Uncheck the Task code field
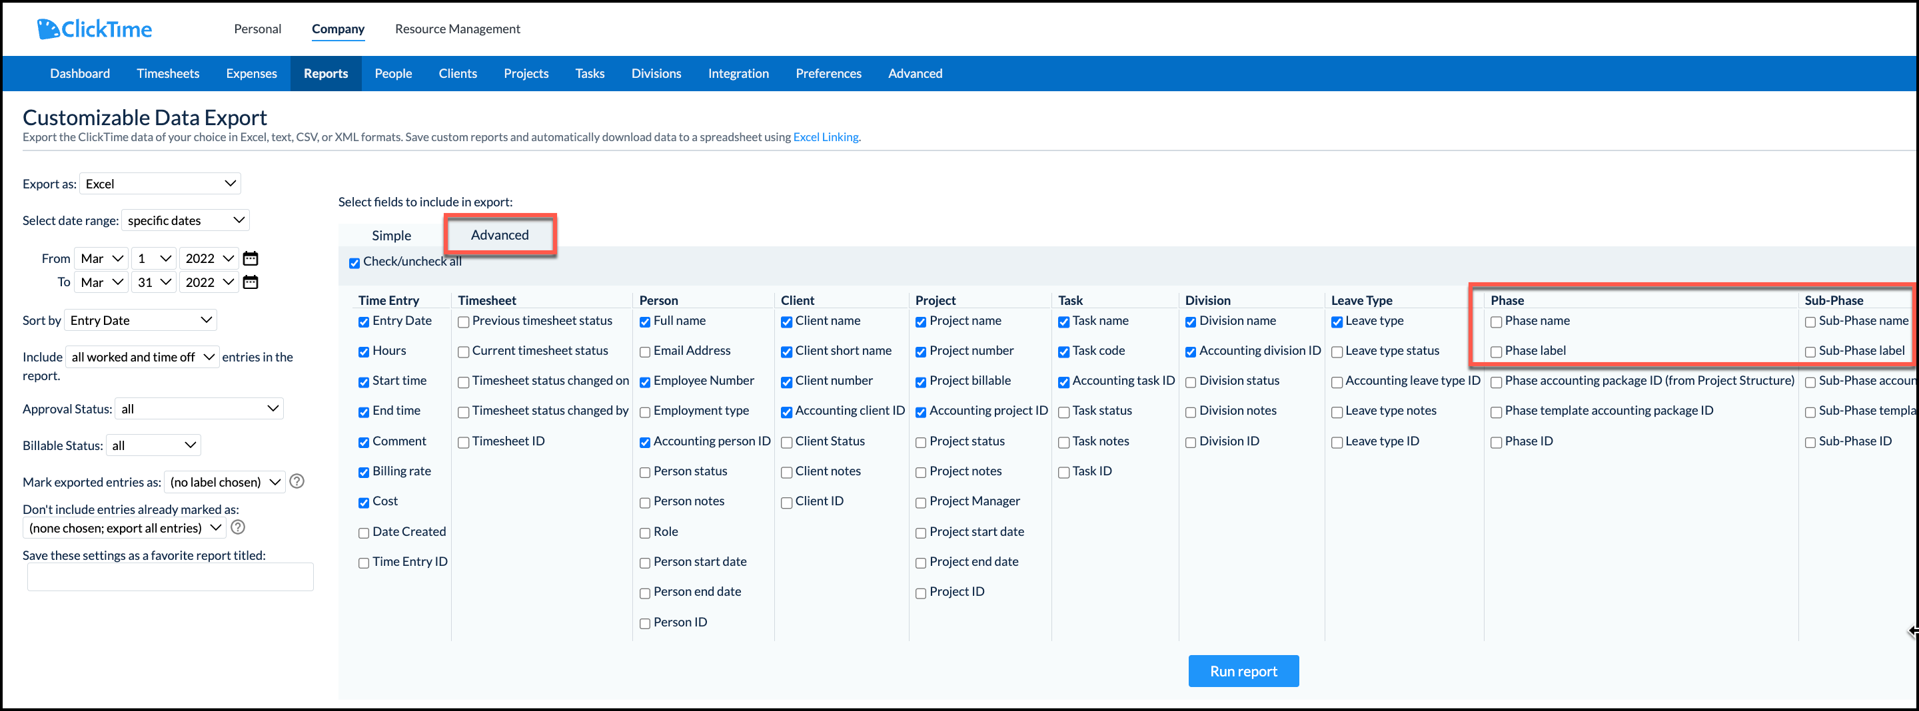The width and height of the screenshot is (1919, 711). [1064, 352]
